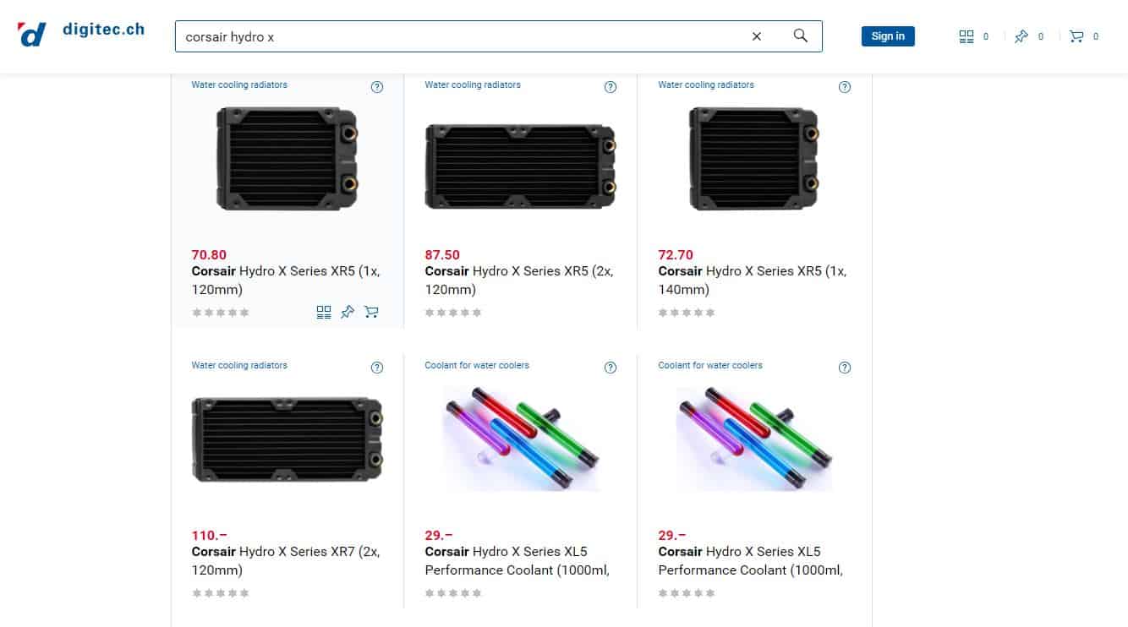Click the digitec.ch logo

coord(81,34)
